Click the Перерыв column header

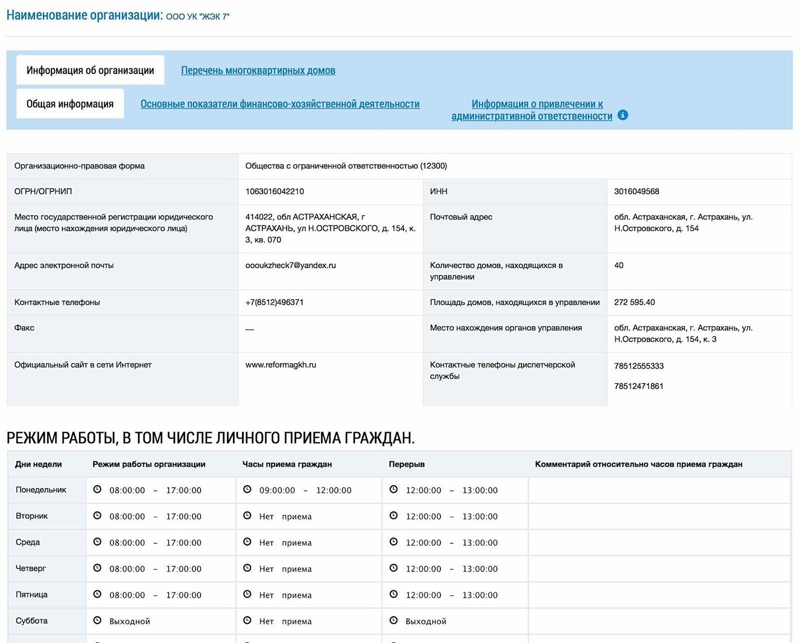click(407, 464)
